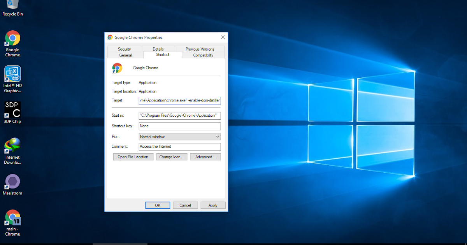Select the 3DP Chip desktop icon
The image size is (467, 245).
[x=12, y=112]
